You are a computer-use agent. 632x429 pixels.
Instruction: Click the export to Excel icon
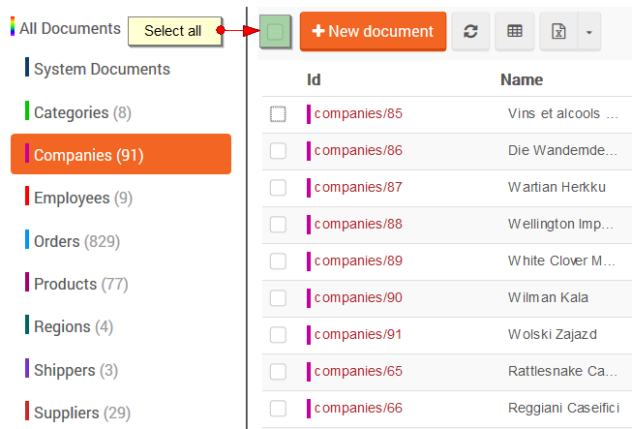558,31
